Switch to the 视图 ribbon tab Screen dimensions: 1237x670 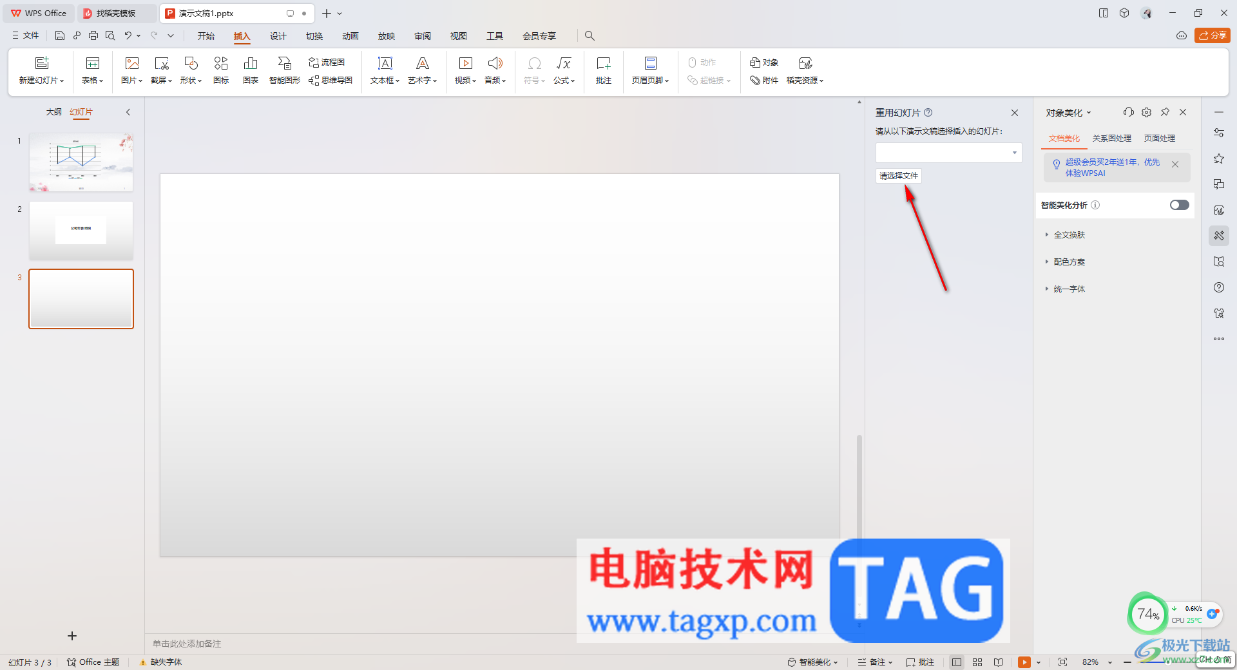tap(459, 36)
